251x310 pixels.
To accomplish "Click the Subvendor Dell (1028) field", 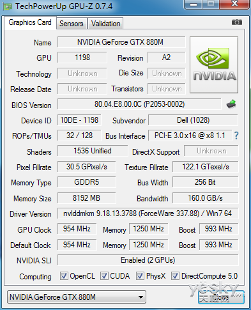I will [x=193, y=120].
